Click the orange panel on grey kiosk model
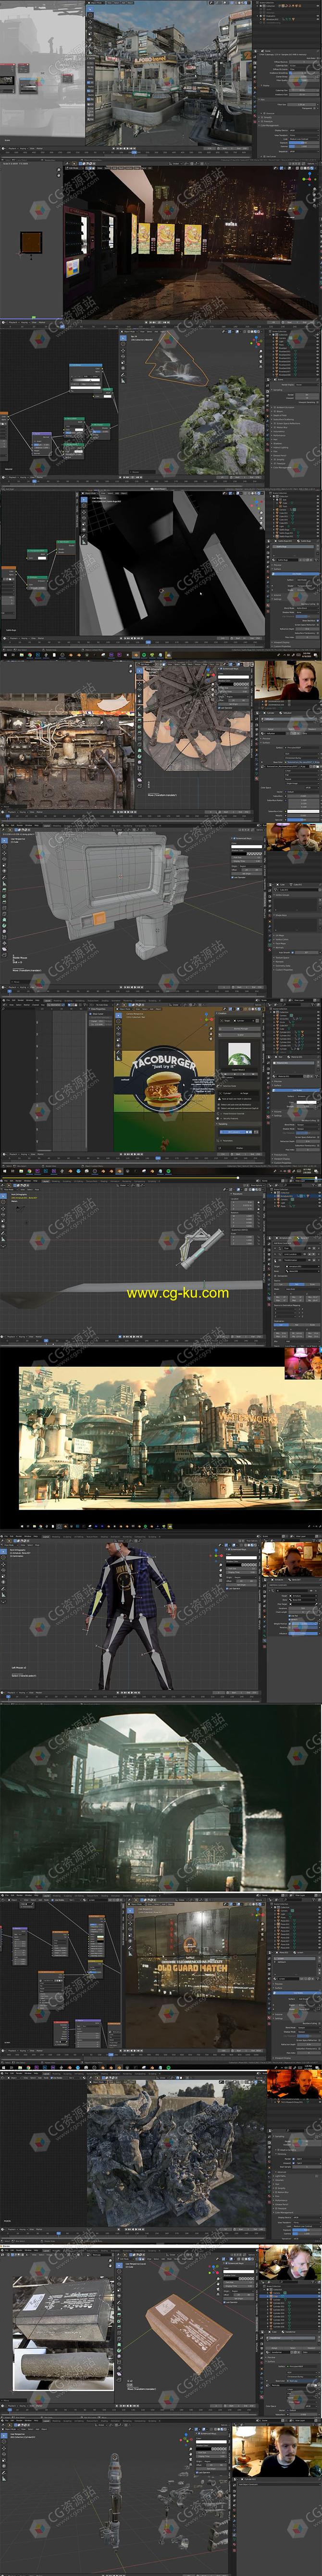Viewport: 322px width, 2576px height. 98,917
